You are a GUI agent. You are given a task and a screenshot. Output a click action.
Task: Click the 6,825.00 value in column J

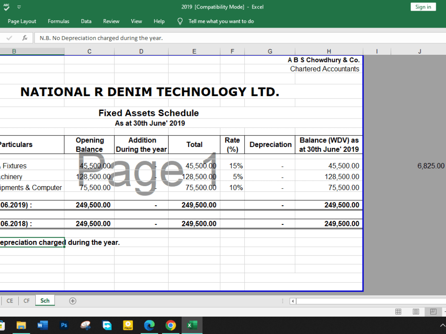[431, 166]
